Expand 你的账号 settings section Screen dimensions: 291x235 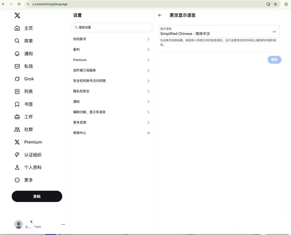pyautogui.click(x=111, y=39)
